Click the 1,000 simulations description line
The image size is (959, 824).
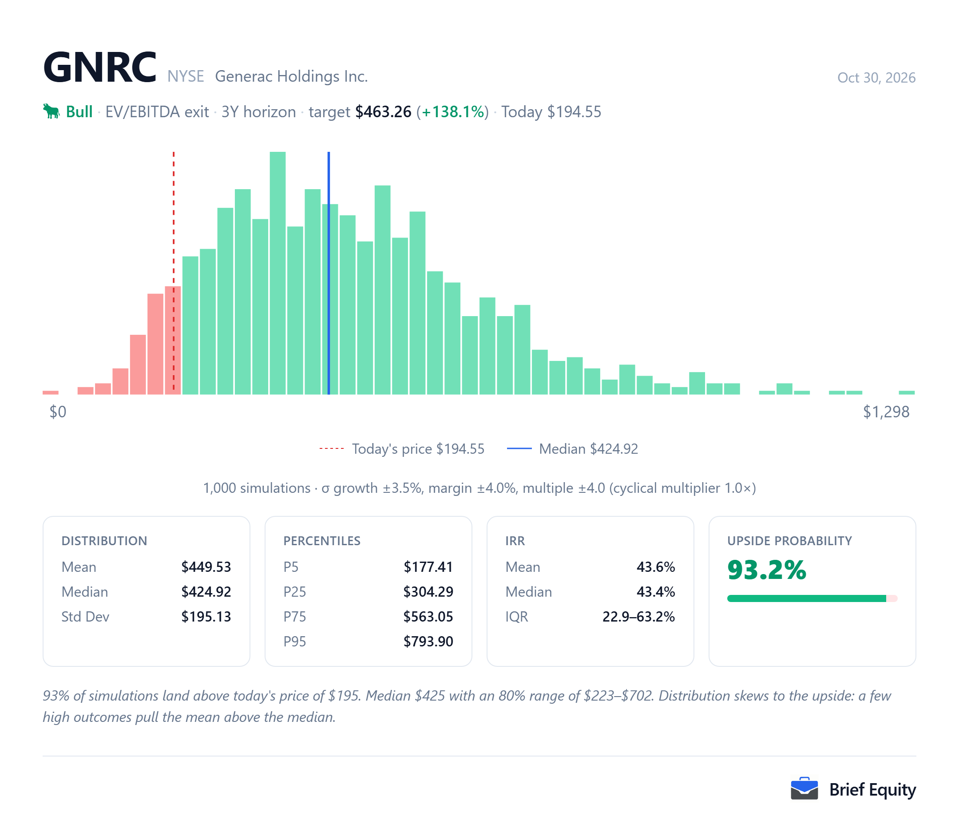pos(479,488)
